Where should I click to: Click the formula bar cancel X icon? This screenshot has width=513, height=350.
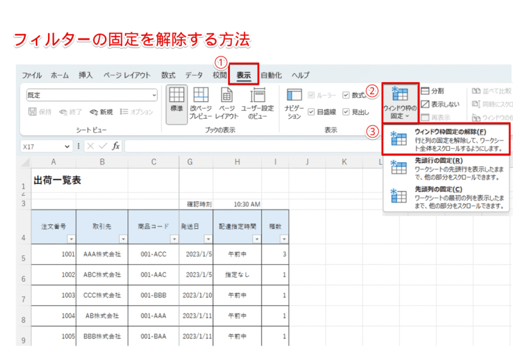90,146
